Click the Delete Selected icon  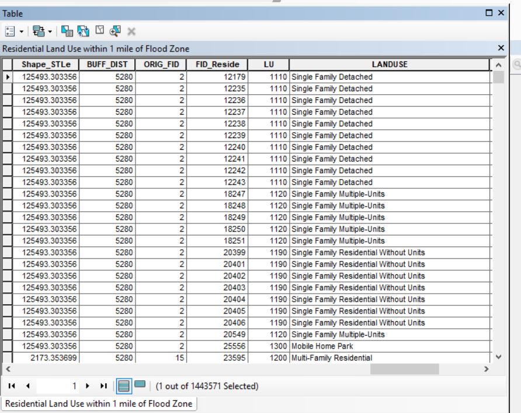131,32
